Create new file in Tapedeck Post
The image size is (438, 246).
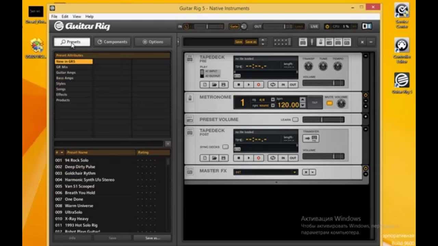pos(205,158)
